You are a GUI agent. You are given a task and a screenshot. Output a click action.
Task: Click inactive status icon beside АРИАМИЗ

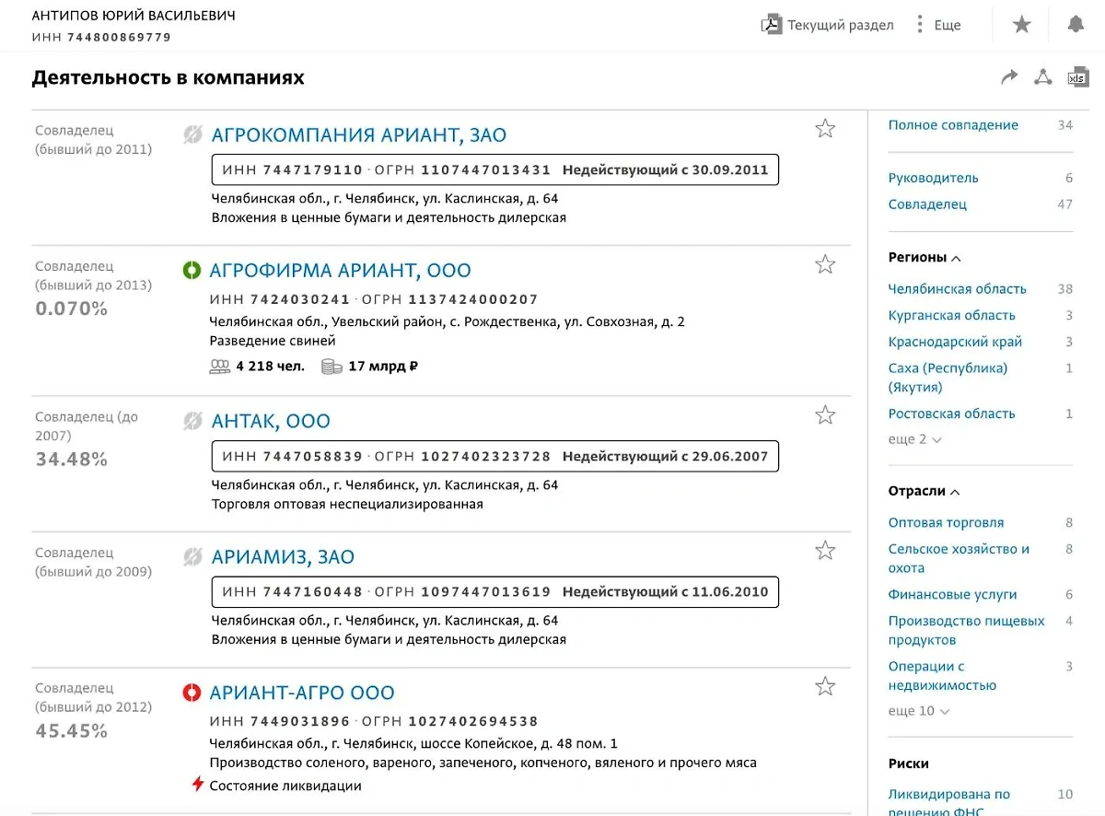(x=192, y=557)
